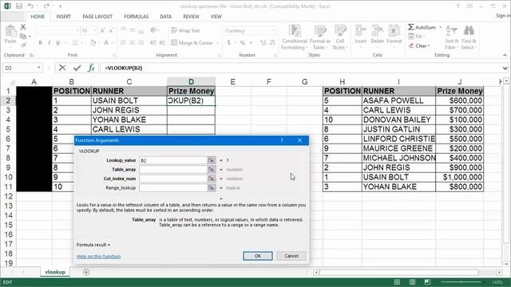Toggle Italic formatting
Viewport: 511px width, 287px height.
pyautogui.click(x=49, y=42)
